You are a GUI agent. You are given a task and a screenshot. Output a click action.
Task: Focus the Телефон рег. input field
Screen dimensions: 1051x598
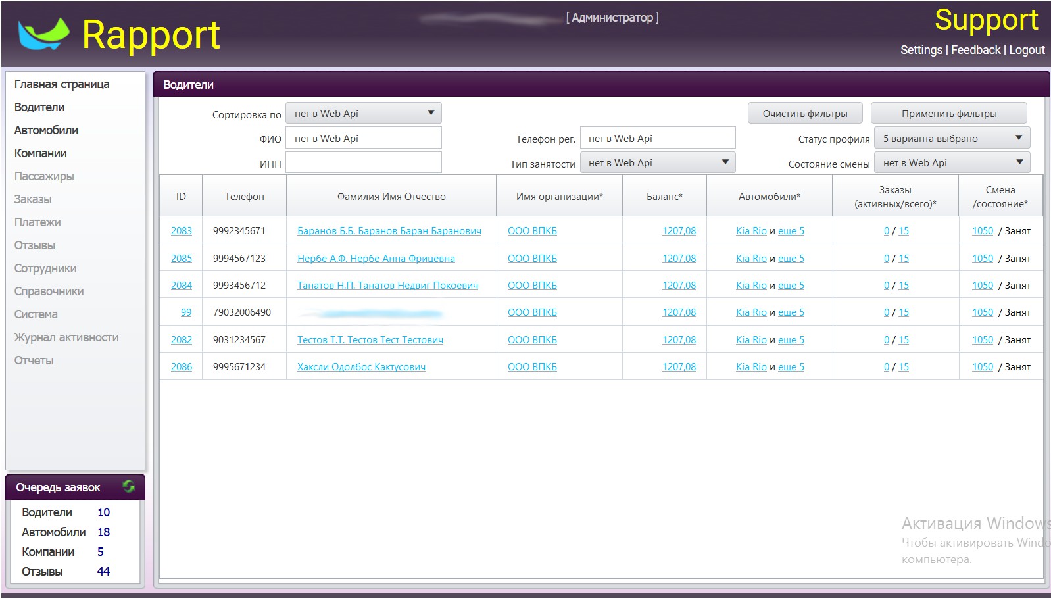(x=658, y=138)
